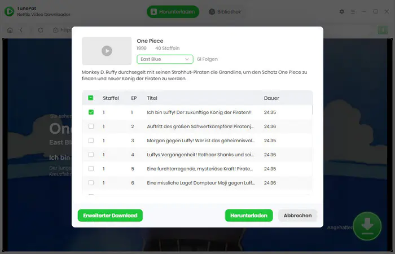Screen dimensions: 395x254
Task: Click the reload page icon
Action: coord(40,30)
